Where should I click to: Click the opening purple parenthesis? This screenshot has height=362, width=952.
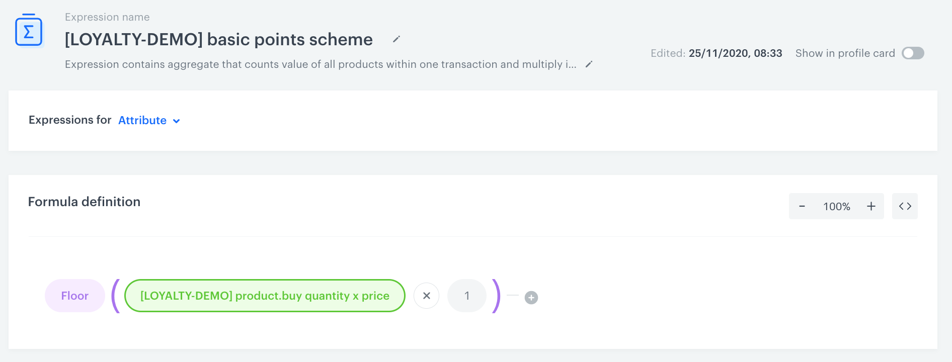pyautogui.click(x=116, y=296)
